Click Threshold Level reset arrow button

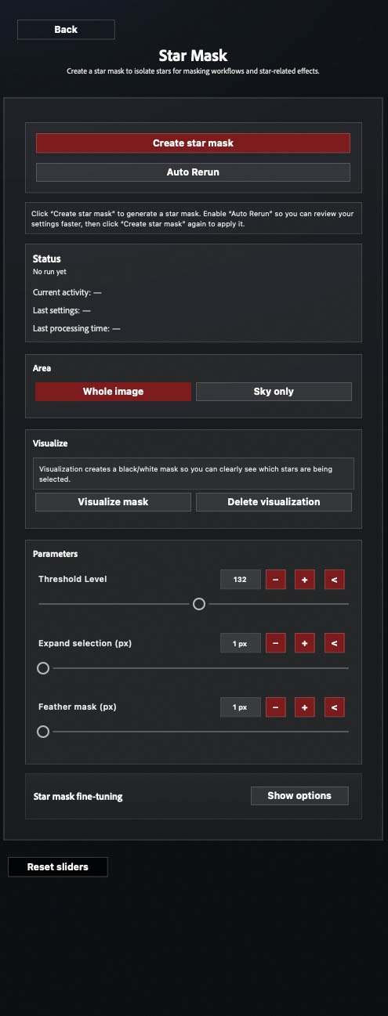point(334,580)
